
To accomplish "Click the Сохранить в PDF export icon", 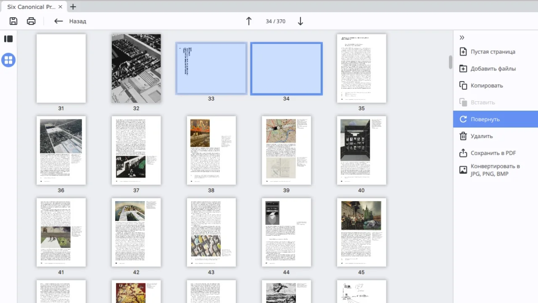I will tap(463, 153).
